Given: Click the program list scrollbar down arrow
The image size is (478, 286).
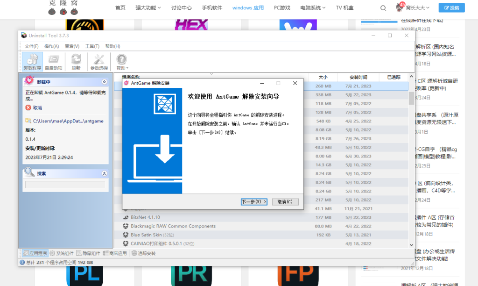Looking at the screenshot, I should [411, 245].
